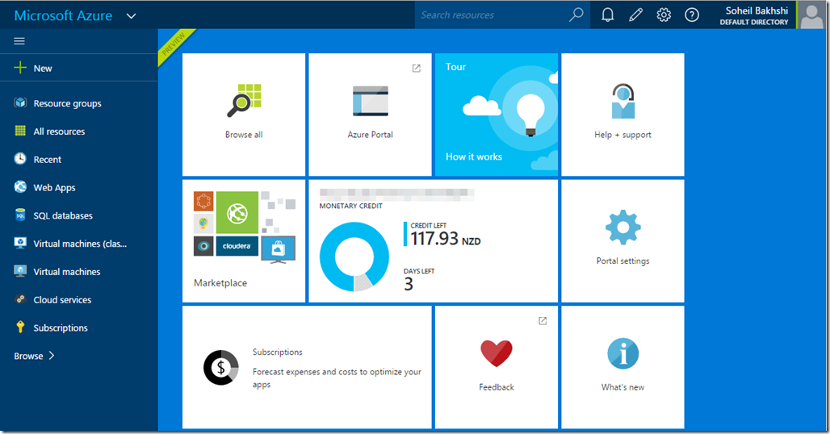Click the Subscriptions sidebar label
Image resolution: width=830 pixels, height=434 pixels.
click(x=61, y=328)
